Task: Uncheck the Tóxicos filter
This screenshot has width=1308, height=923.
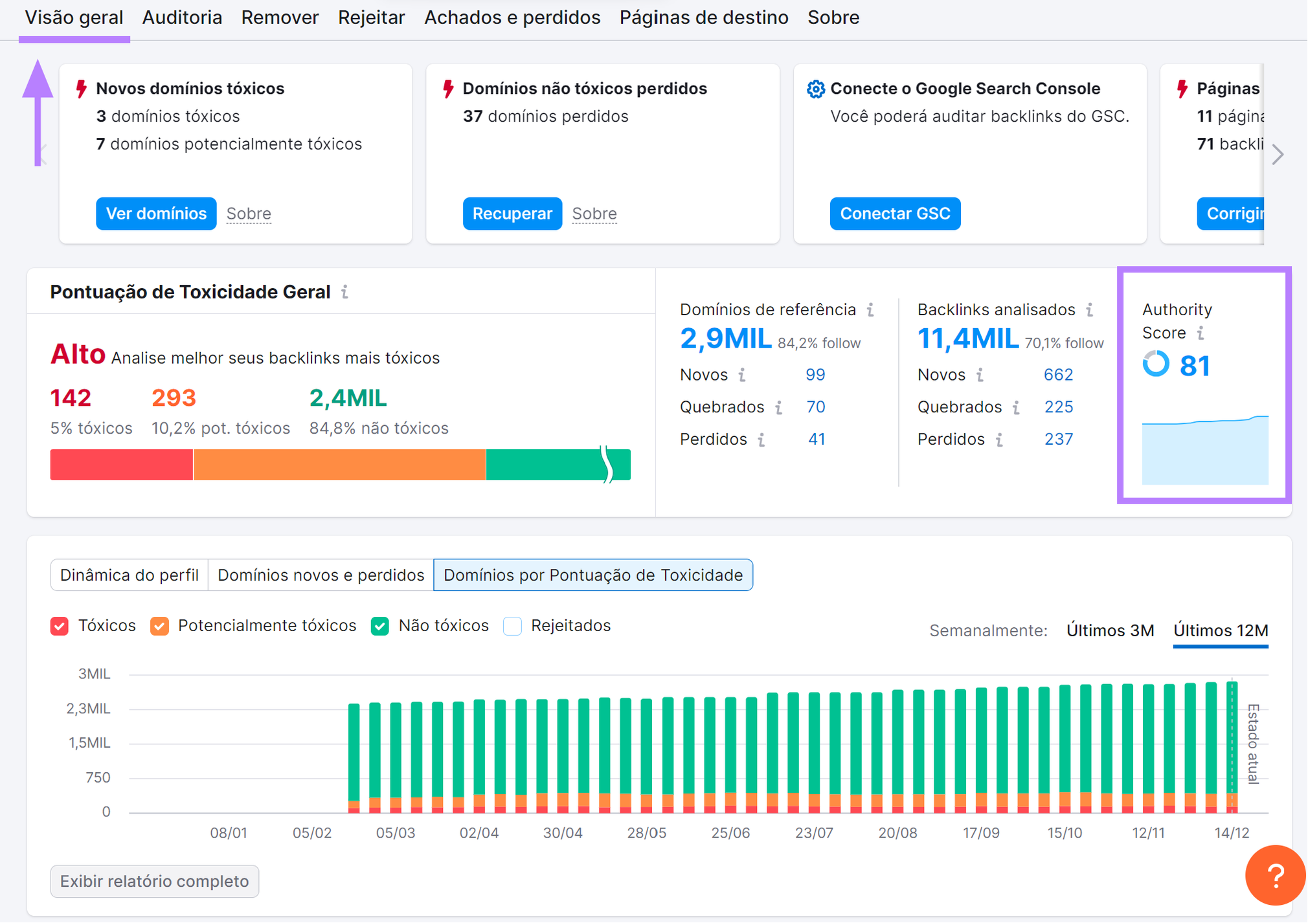Action: [60, 625]
